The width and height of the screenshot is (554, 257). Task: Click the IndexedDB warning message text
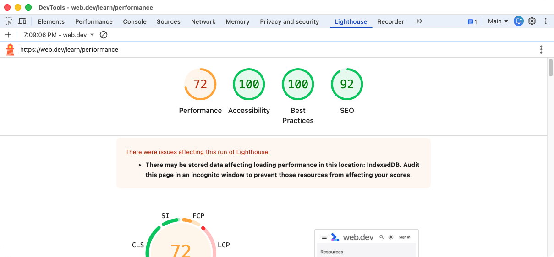(x=282, y=170)
